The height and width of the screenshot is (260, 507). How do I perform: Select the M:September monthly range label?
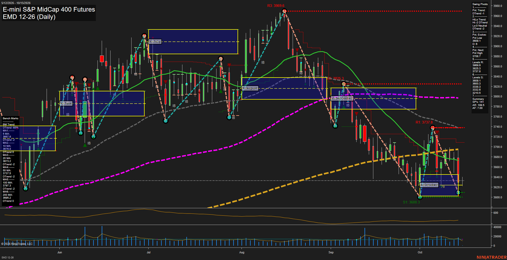(x=342, y=98)
